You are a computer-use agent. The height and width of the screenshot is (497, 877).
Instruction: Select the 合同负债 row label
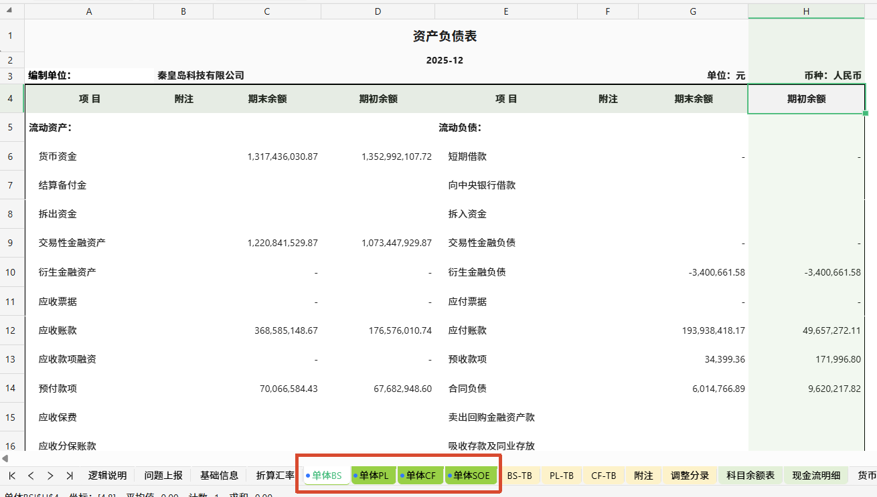coord(467,389)
